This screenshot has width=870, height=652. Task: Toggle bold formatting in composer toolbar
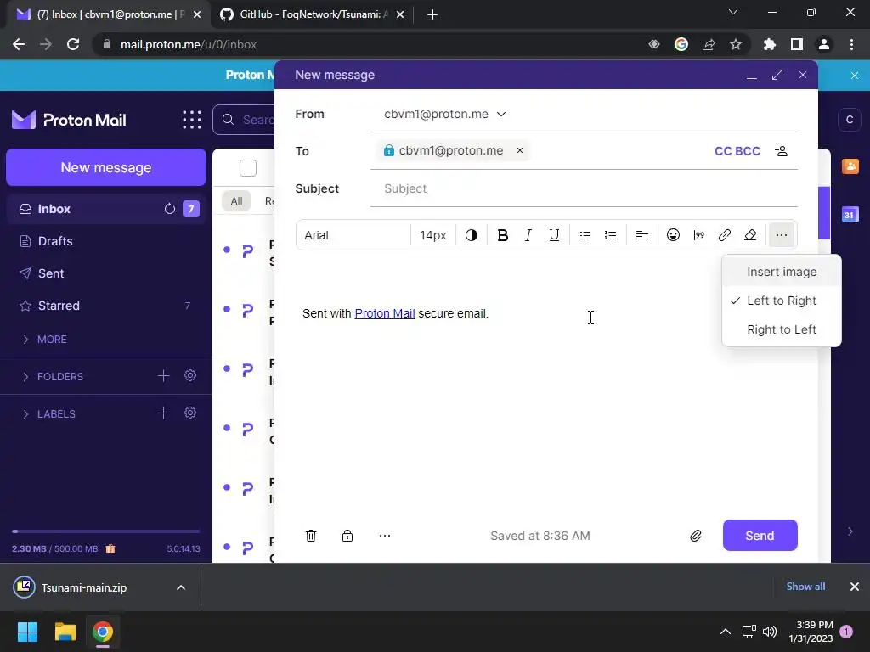(503, 235)
